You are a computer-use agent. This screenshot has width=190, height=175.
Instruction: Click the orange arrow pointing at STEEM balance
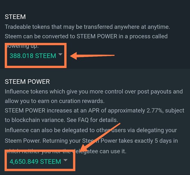[92, 56]
